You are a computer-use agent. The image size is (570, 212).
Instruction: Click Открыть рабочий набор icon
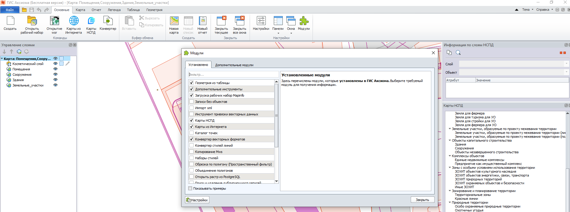[32, 21]
